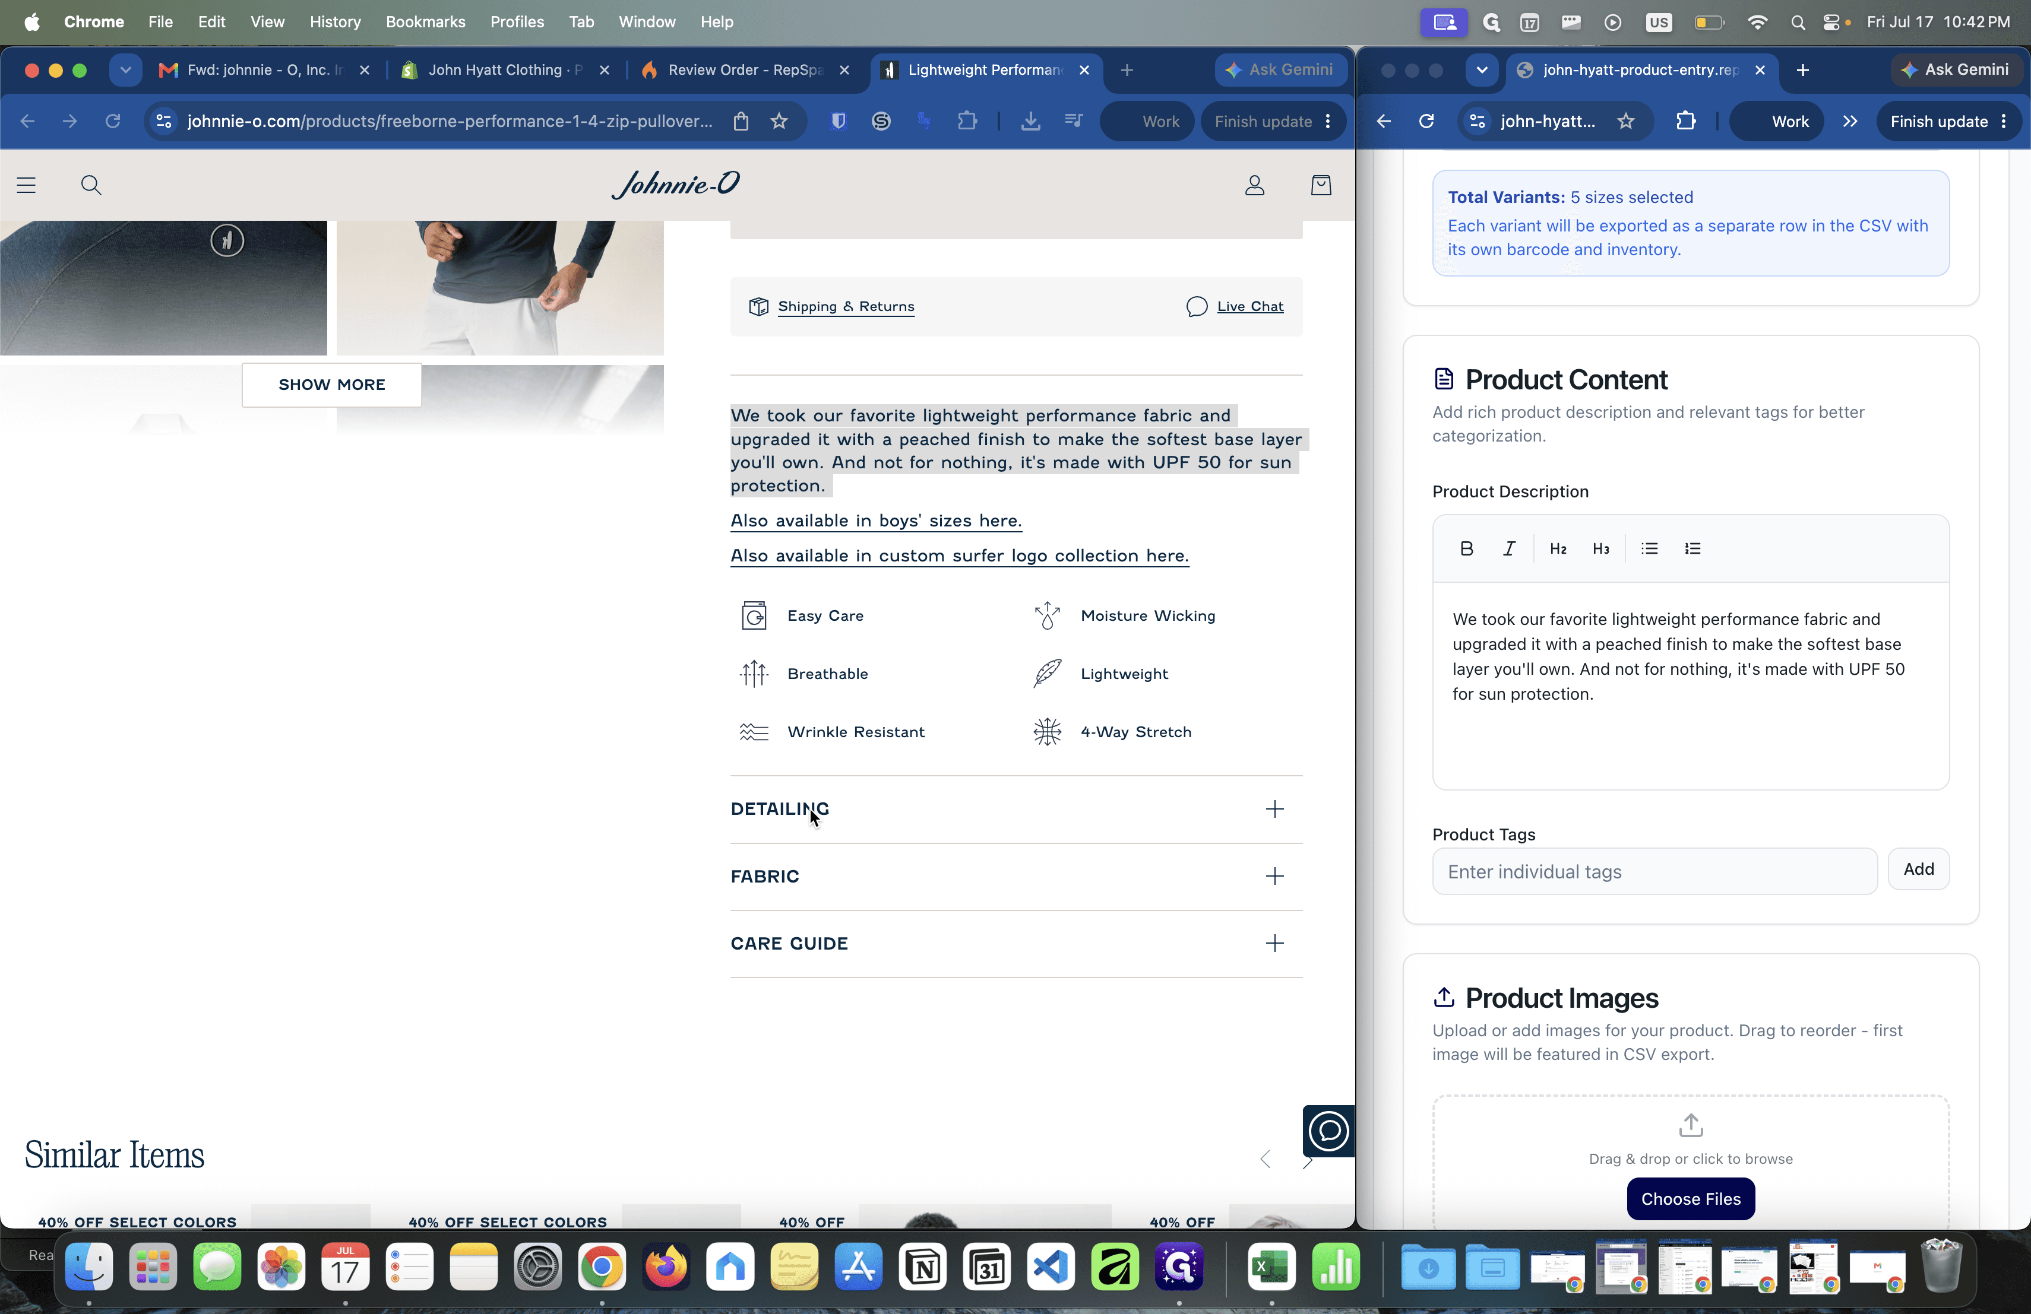Show hidden toolbar items chevron in right window

point(1850,121)
